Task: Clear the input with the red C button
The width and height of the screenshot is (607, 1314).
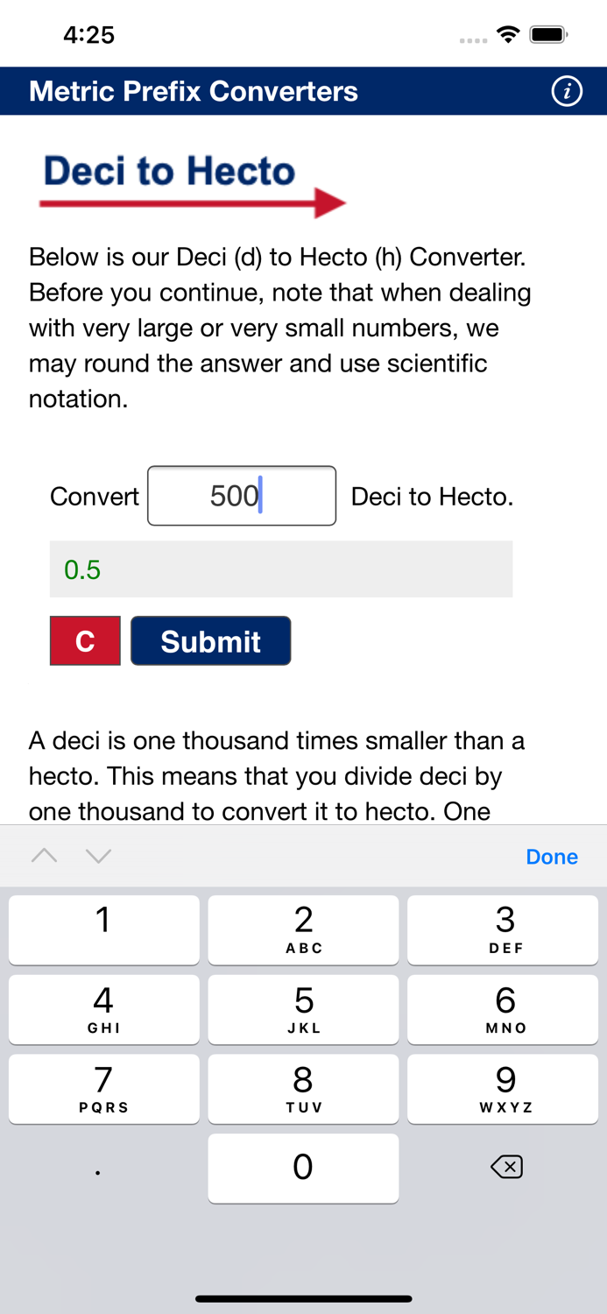Action: [x=84, y=640]
